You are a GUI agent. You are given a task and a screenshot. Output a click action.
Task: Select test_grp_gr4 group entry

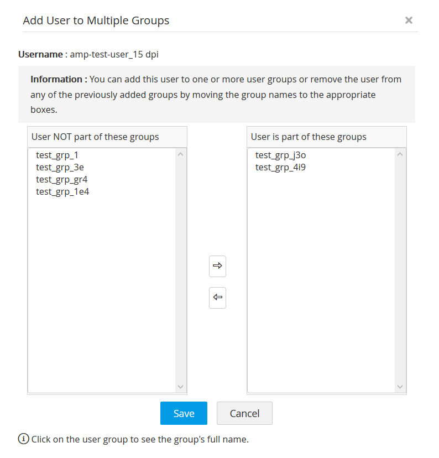point(61,180)
